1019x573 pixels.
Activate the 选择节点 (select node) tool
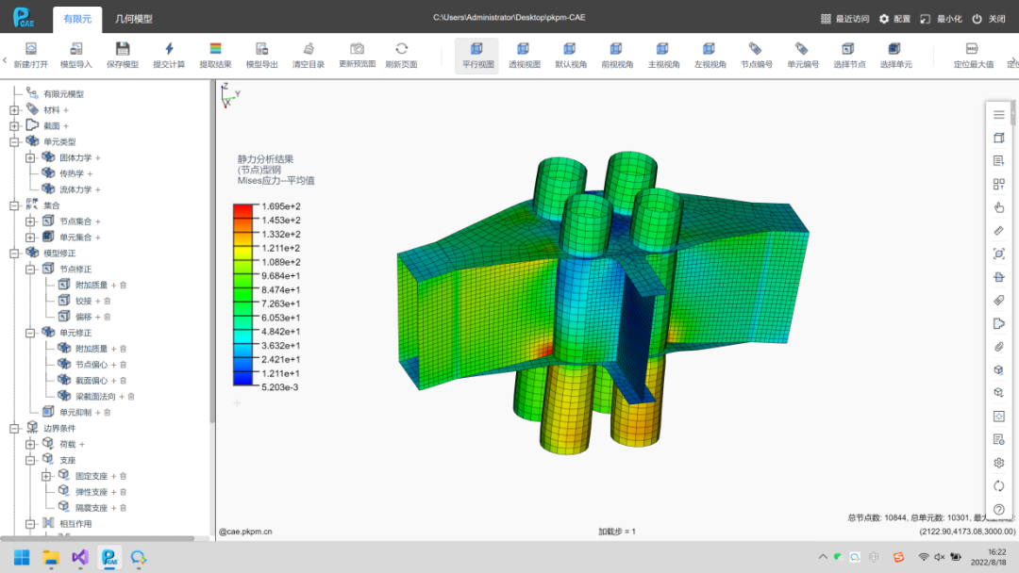848,49
